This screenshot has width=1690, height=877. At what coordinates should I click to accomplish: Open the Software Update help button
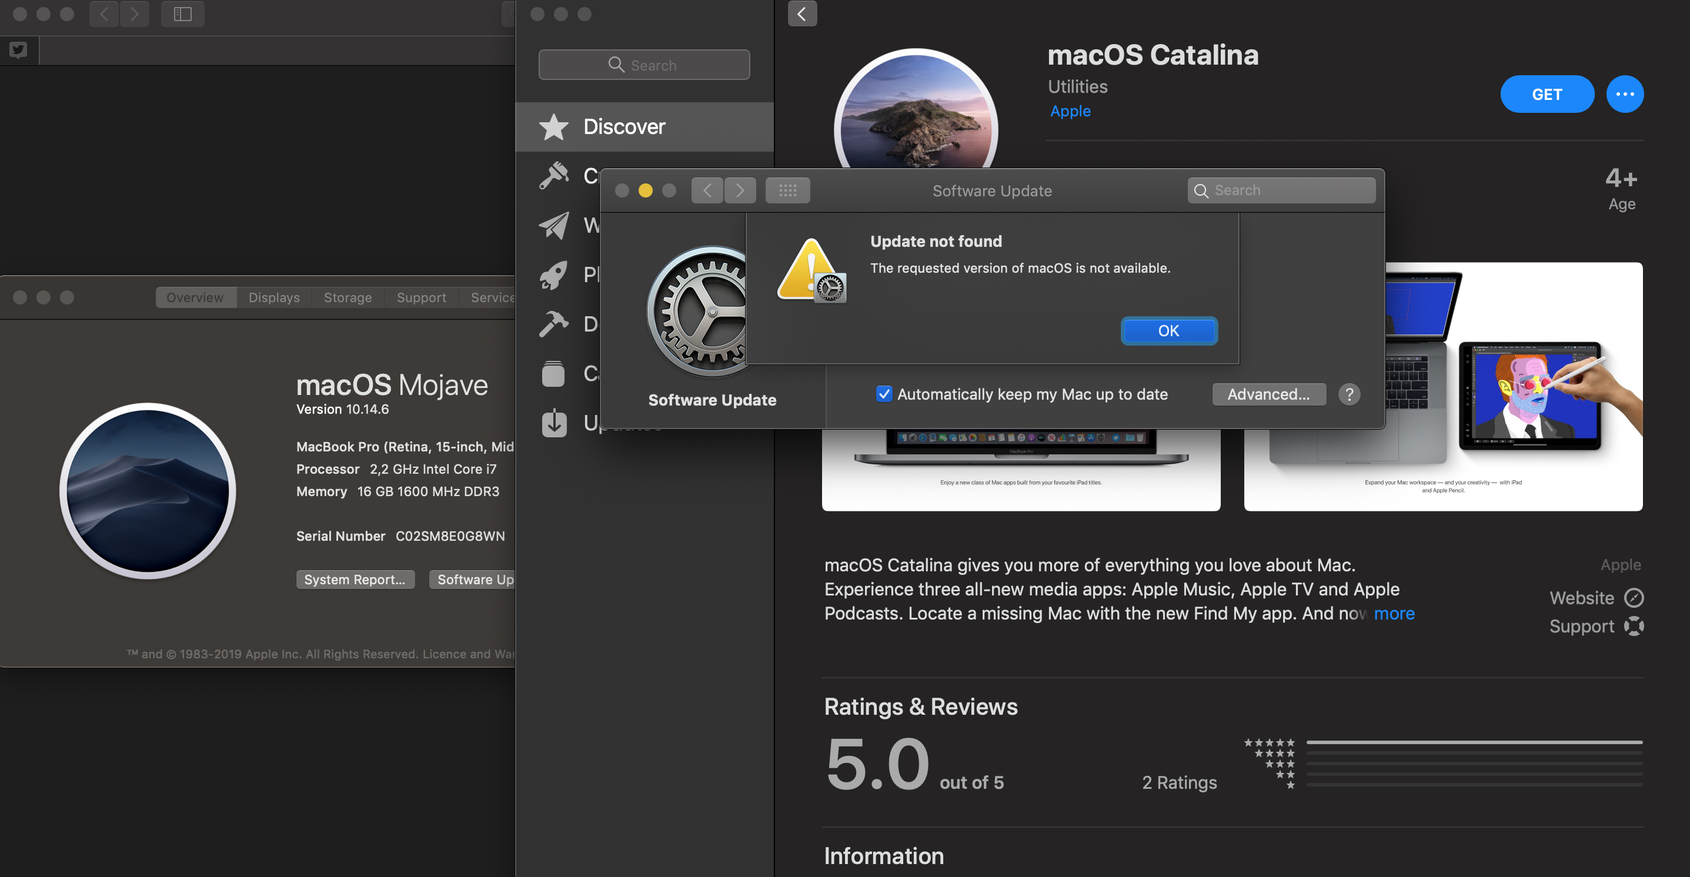pyautogui.click(x=1349, y=394)
